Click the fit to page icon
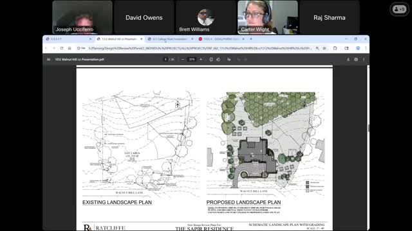412x231 pixels. pyautogui.click(x=211, y=60)
